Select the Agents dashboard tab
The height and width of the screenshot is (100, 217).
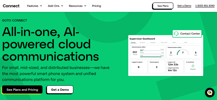pyautogui.click(x=174, y=42)
